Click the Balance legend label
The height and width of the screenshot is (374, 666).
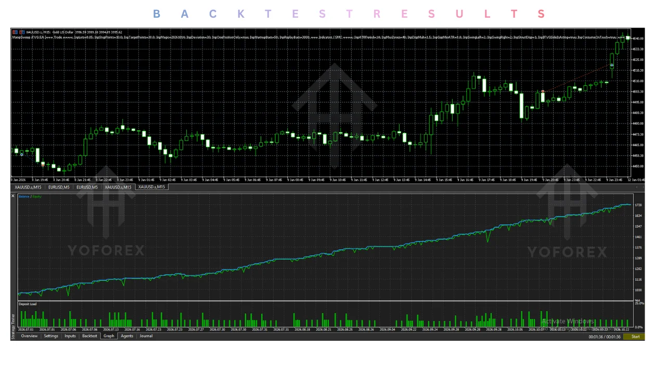click(x=24, y=196)
